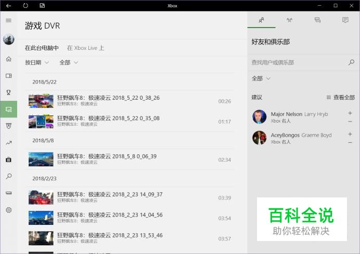Viewport: 360px width, 254px height.
Task: Open the 全部 filter dropdown in DVR list
Action: pyautogui.click(x=69, y=62)
